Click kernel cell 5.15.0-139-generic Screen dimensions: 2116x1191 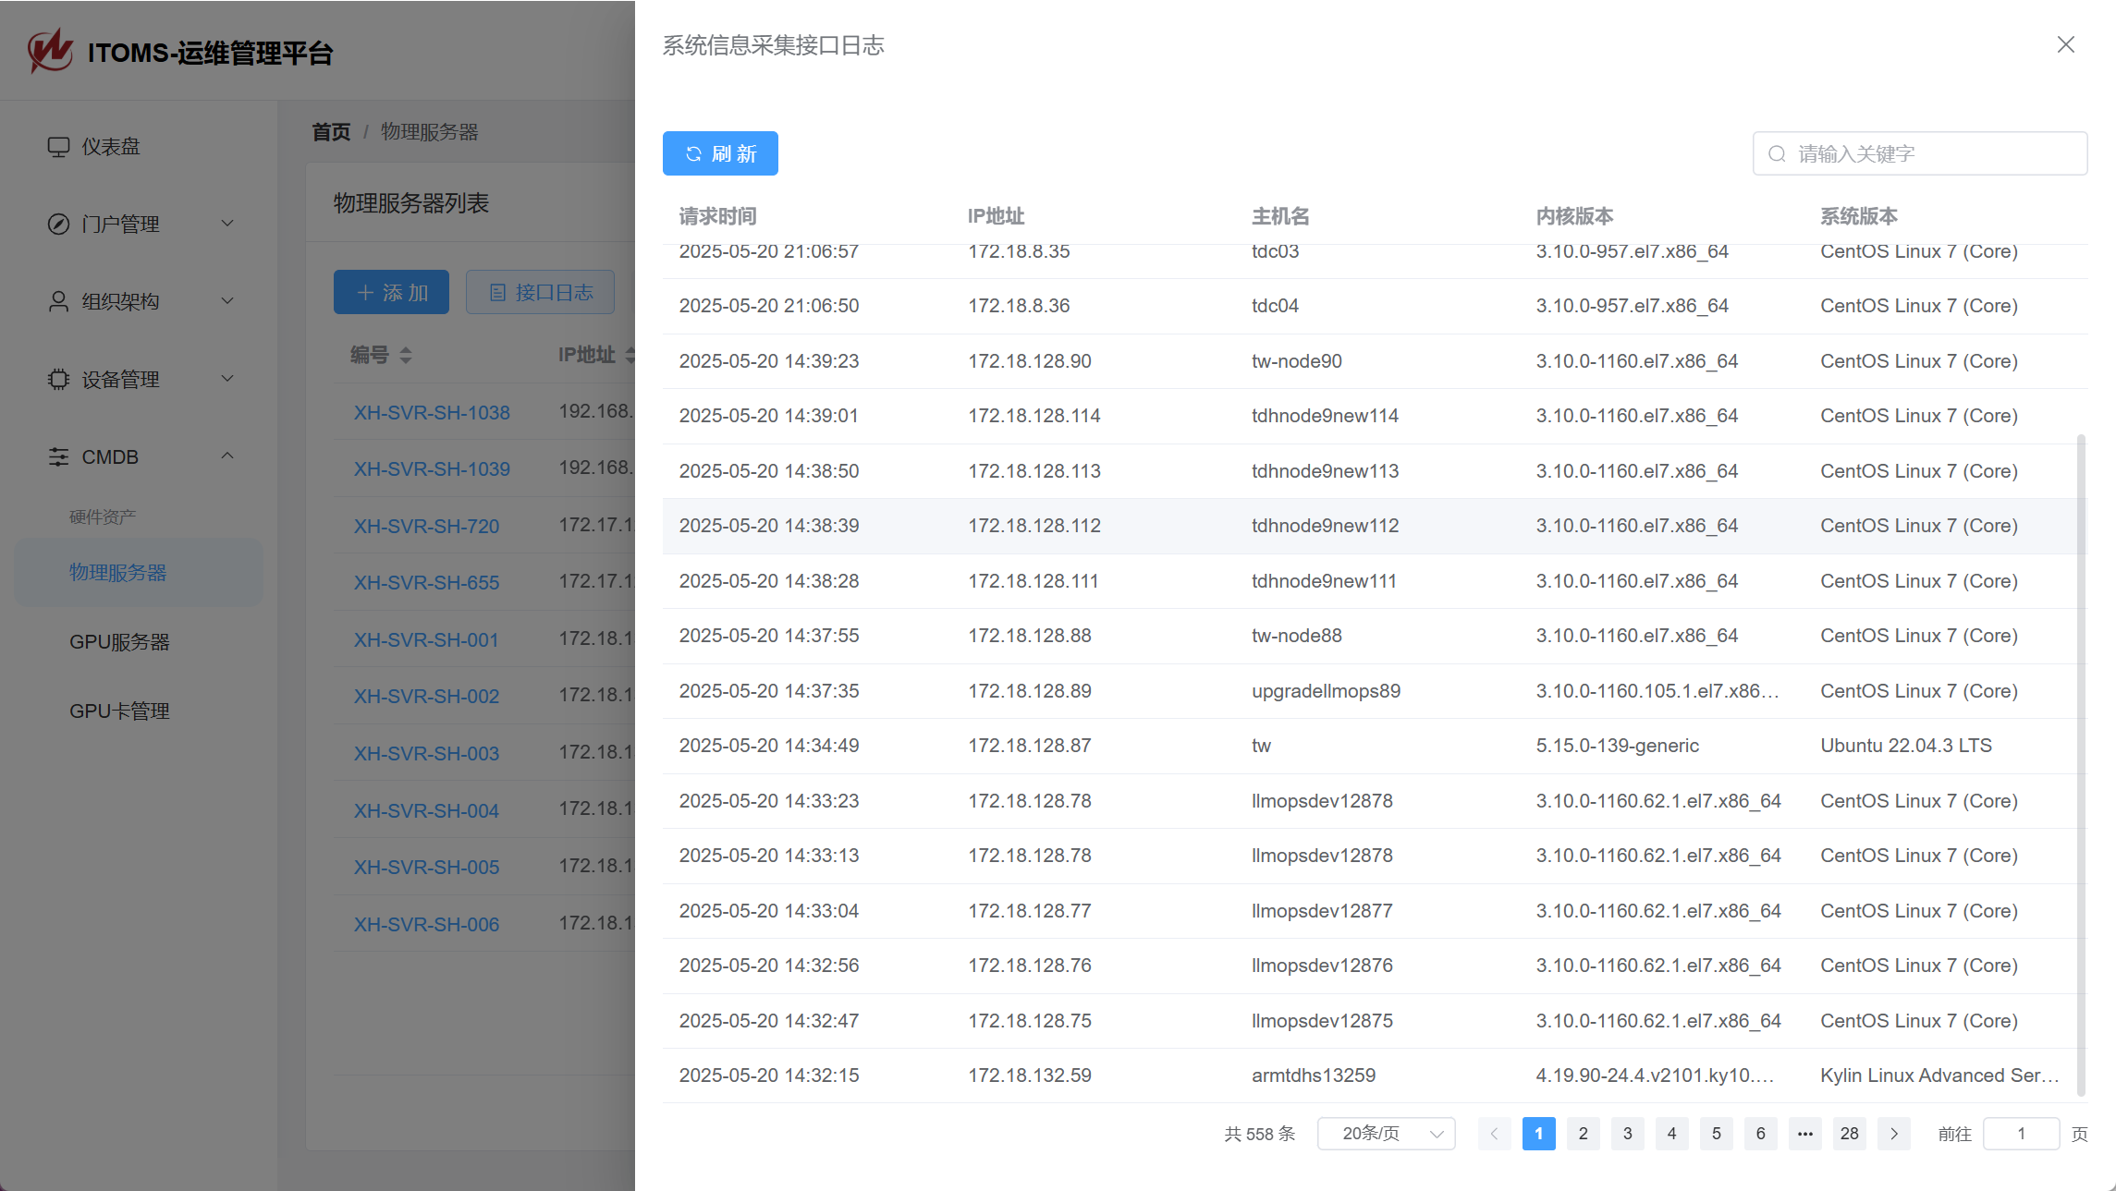tap(1617, 746)
